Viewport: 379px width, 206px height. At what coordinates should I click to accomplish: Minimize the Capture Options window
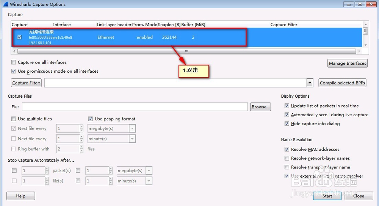coord(349,4)
